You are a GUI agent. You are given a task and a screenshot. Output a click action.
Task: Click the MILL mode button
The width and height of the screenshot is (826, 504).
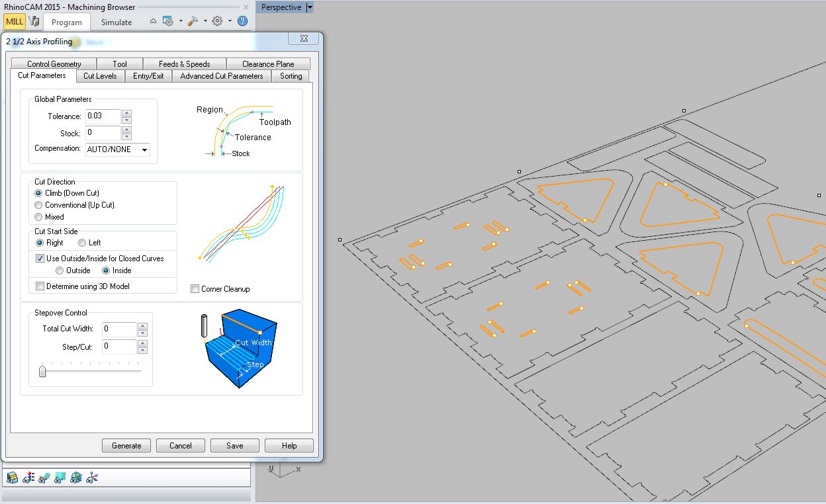[15, 22]
